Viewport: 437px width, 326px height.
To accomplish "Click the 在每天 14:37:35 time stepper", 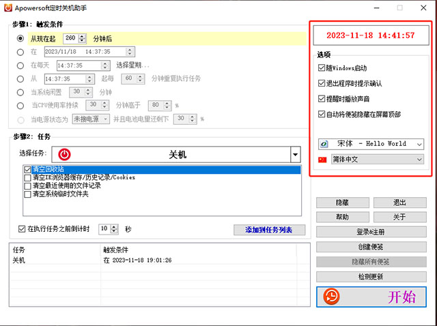I will [x=104, y=65].
